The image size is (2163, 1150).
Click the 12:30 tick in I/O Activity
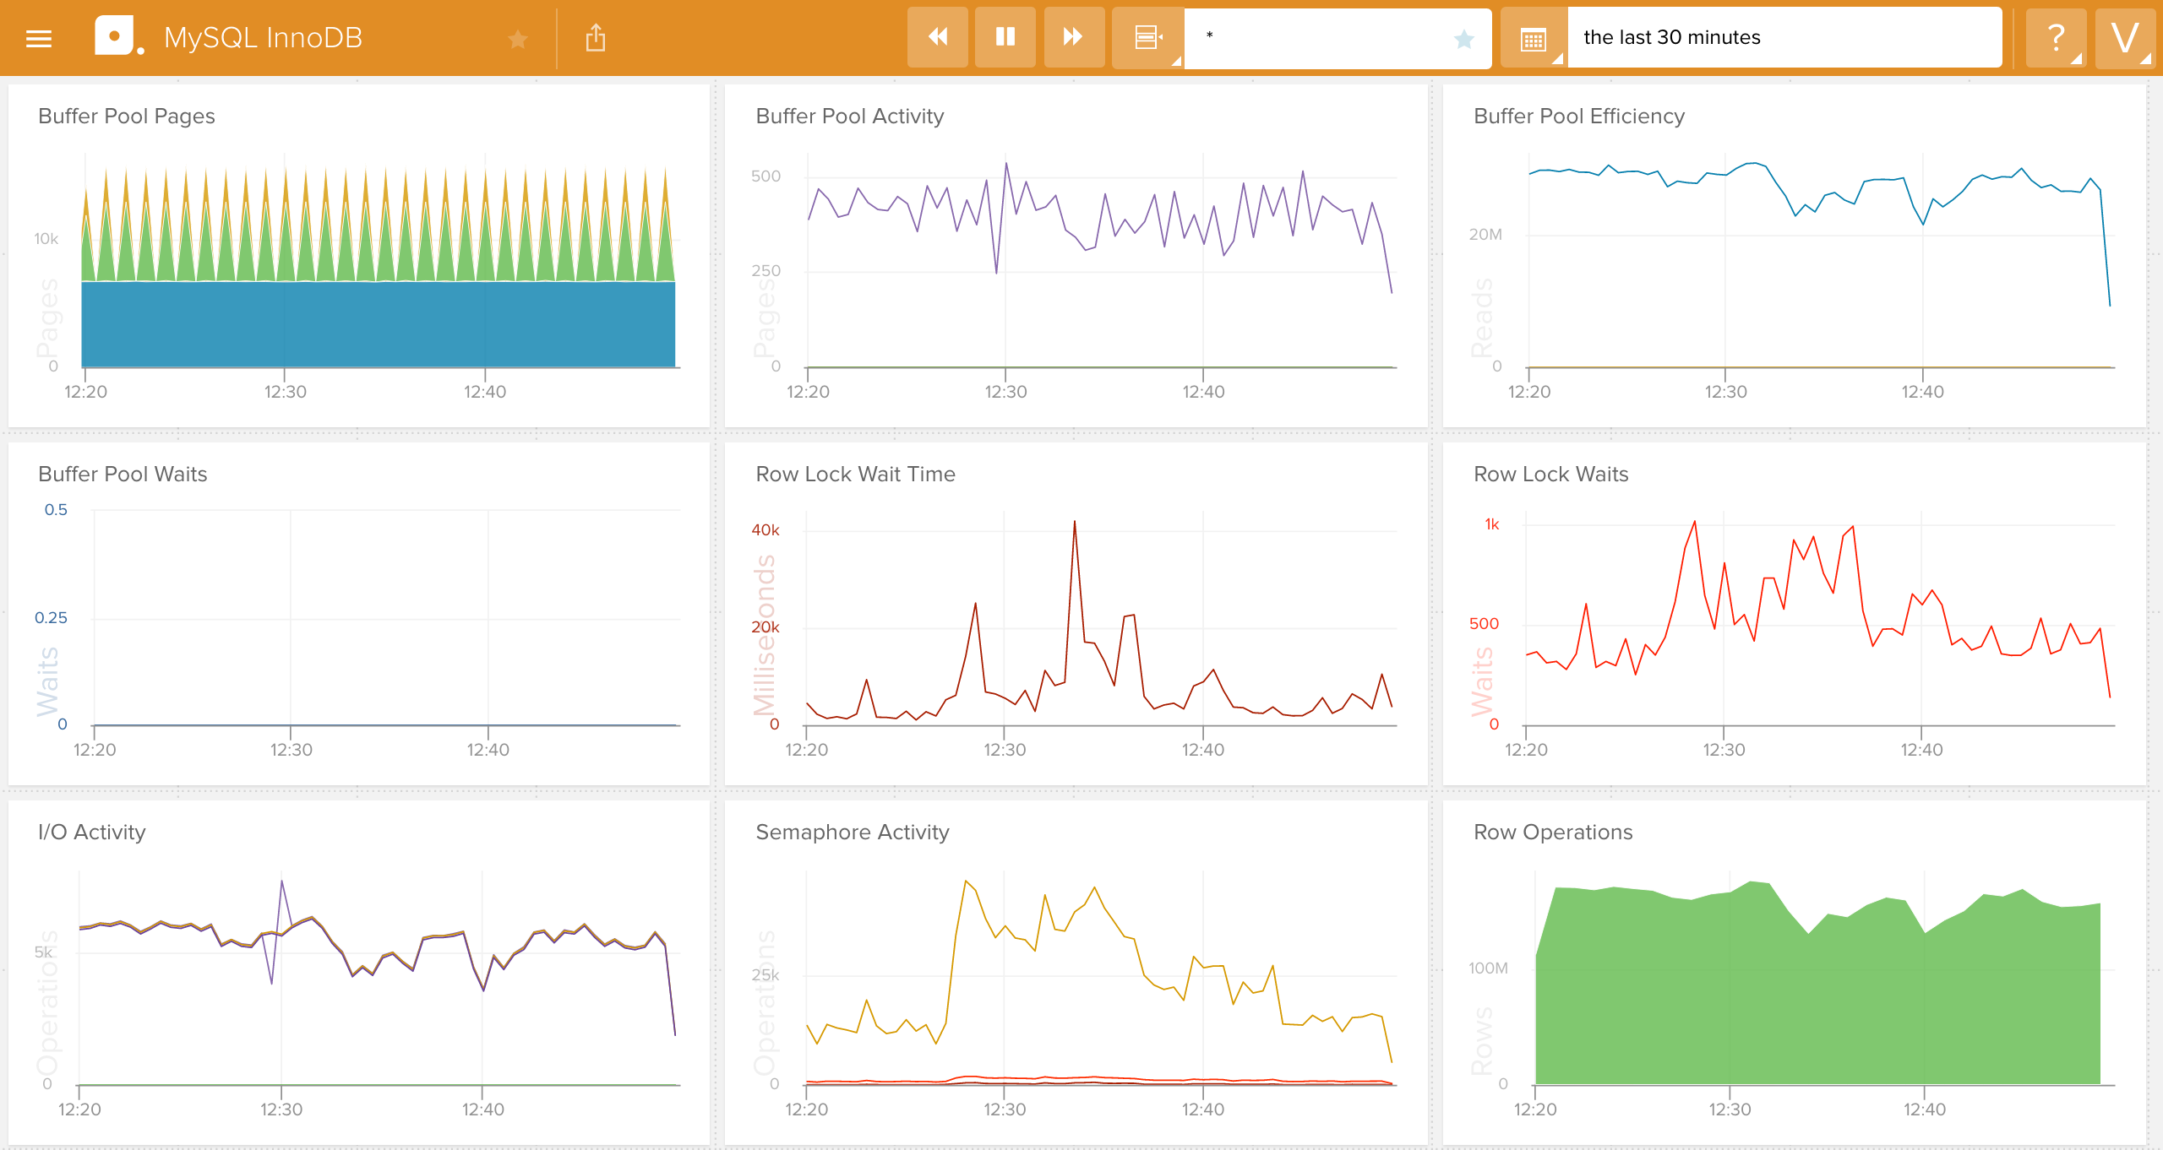281,1109
